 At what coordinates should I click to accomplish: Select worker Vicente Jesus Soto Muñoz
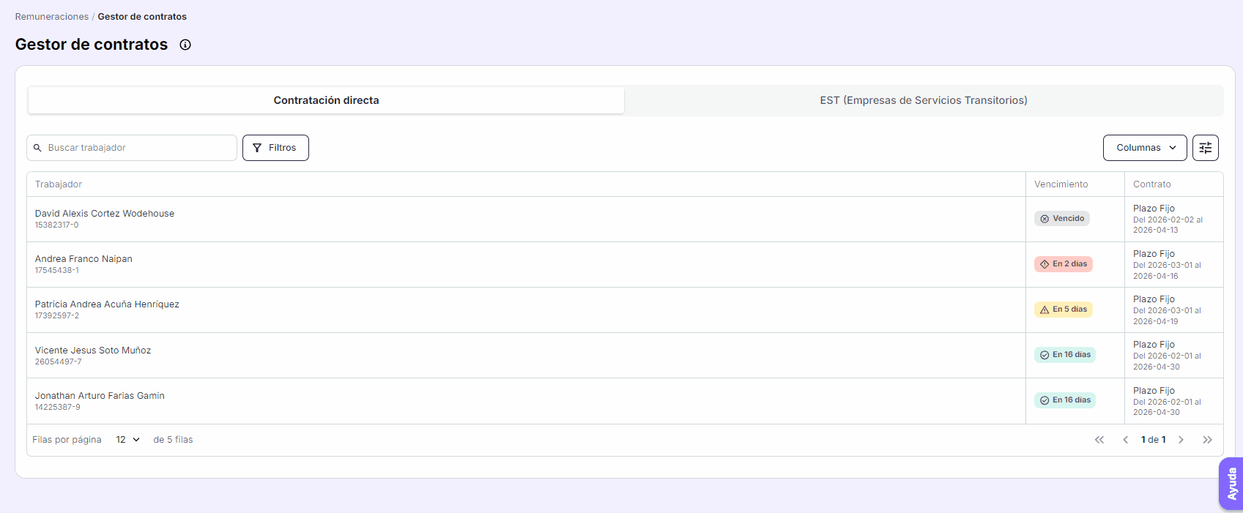93,351
